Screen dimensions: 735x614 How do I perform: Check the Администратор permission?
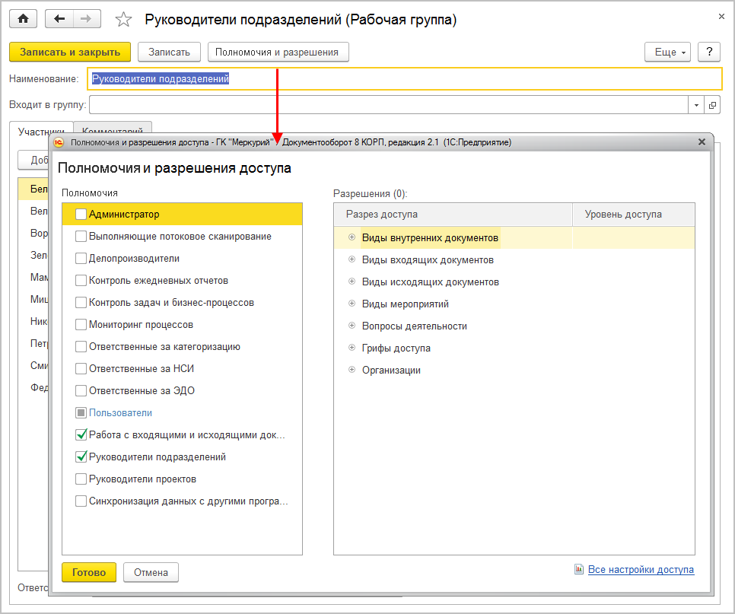(x=81, y=215)
